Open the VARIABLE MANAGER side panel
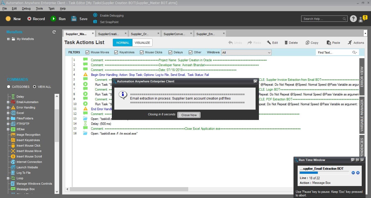The image size is (371, 198). 362,115
